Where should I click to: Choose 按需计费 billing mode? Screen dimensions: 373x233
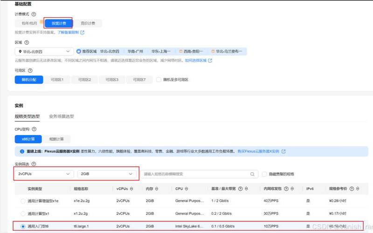[x=59, y=23]
